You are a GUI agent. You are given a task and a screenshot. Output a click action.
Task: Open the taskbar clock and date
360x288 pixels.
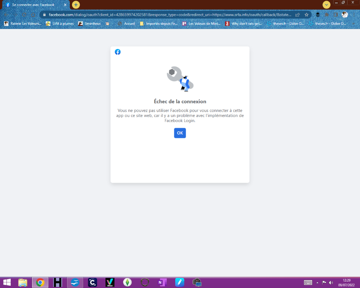(347, 282)
